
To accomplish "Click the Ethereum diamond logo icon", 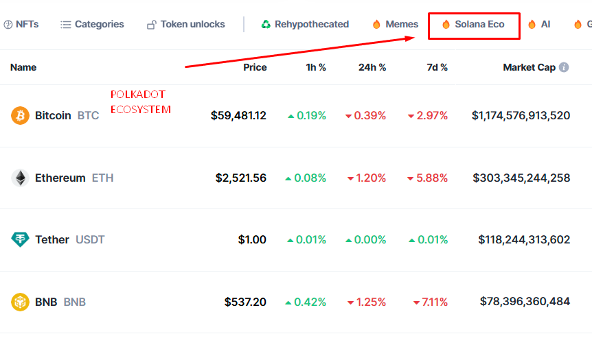I will tap(20, 178).
